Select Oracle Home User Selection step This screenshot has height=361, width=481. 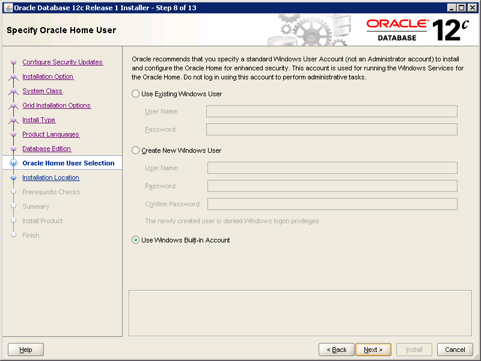(69, 163)
